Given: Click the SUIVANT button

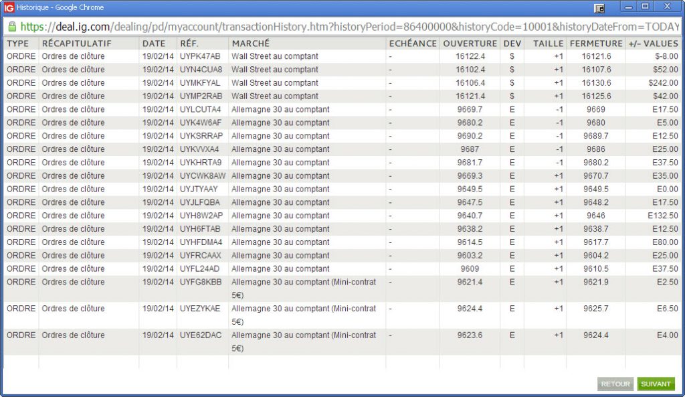Looking at the screenshot, I should pyautogui.click(x=656, y=384).
